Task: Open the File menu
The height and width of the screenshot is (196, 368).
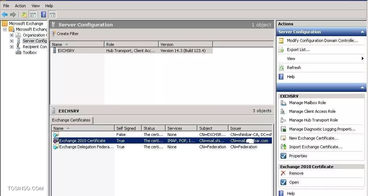Action: (7, 6)
